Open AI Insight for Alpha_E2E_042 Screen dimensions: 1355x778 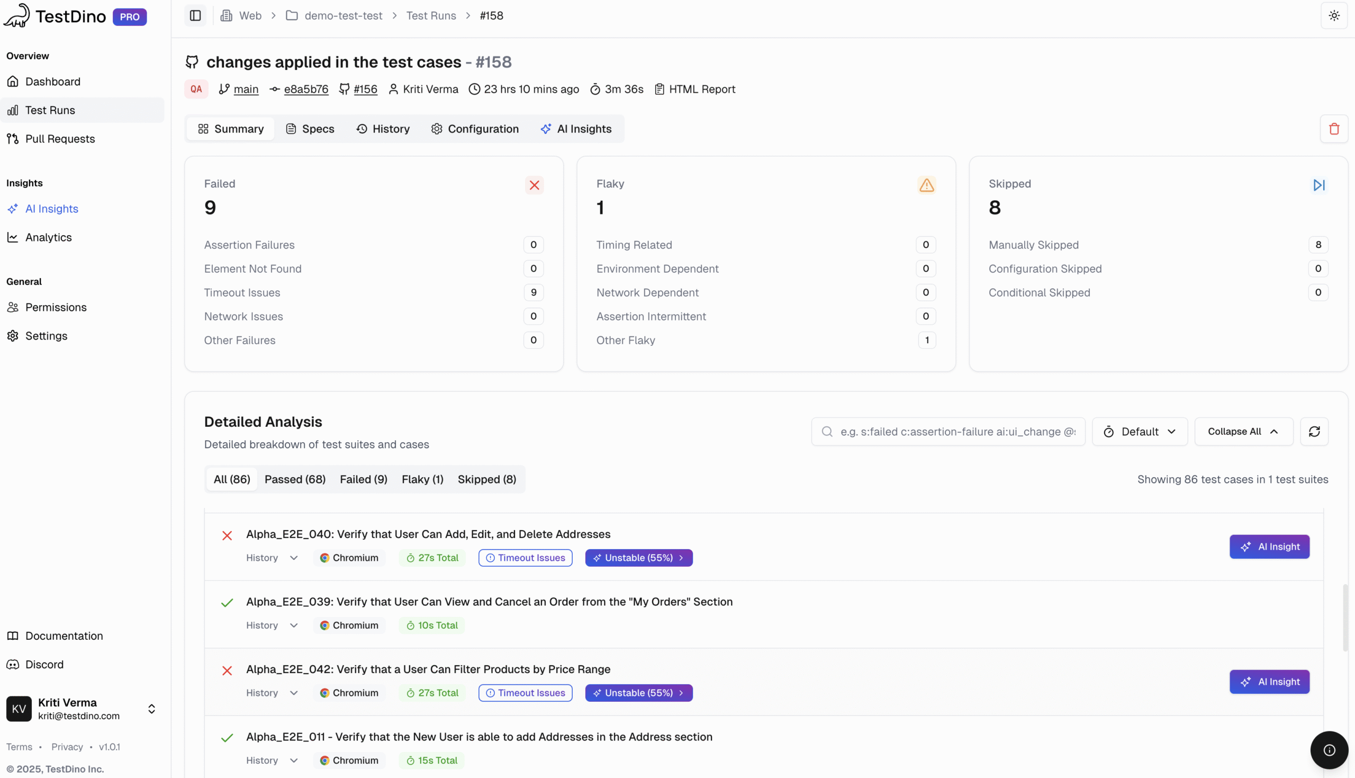click(1269, 682)
